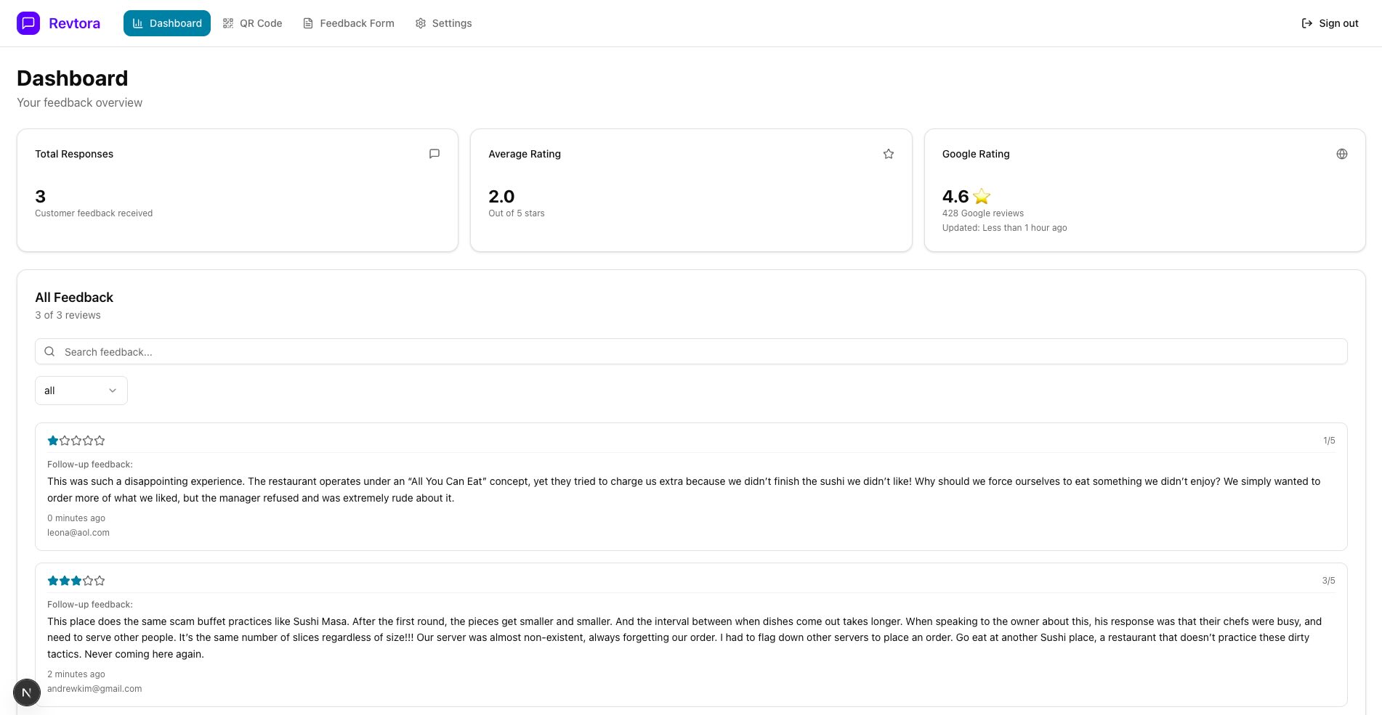
Task: Open the 'all' feedback filter dropdown
Action: 81,390
